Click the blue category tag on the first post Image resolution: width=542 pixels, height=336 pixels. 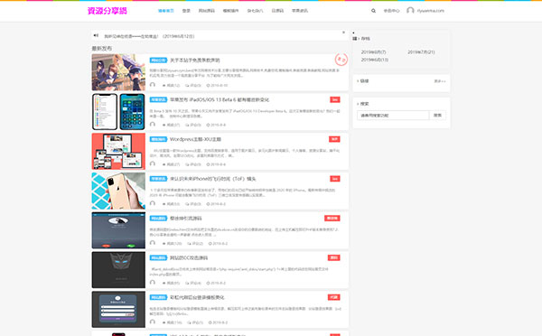click(x=158, y=61)
